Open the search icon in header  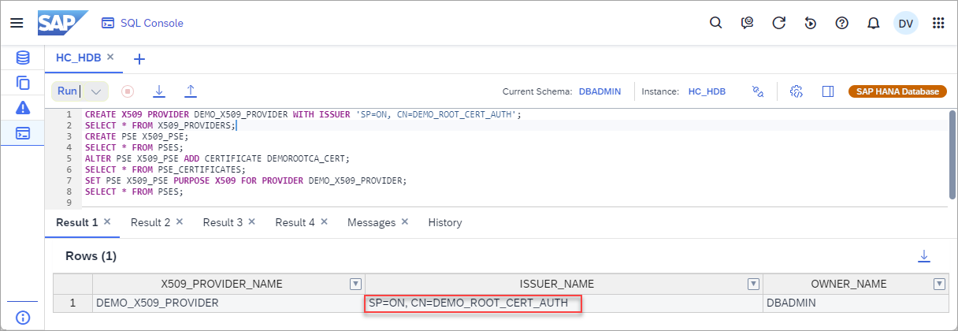tap(715, 23)
